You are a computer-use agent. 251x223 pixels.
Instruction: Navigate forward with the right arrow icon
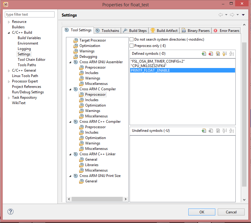click(x=232, y=15)
